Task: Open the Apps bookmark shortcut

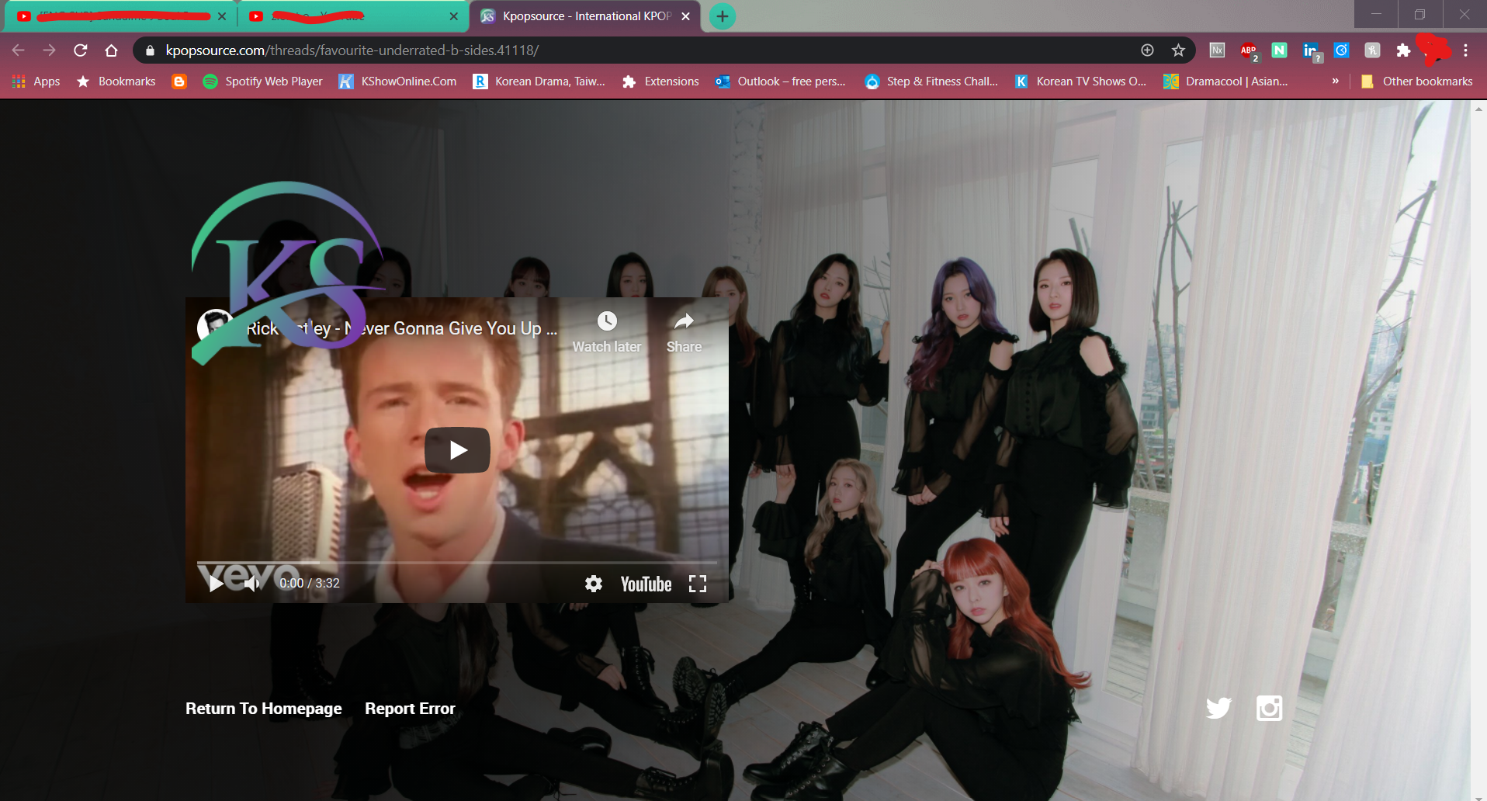Action: point(36,81)
